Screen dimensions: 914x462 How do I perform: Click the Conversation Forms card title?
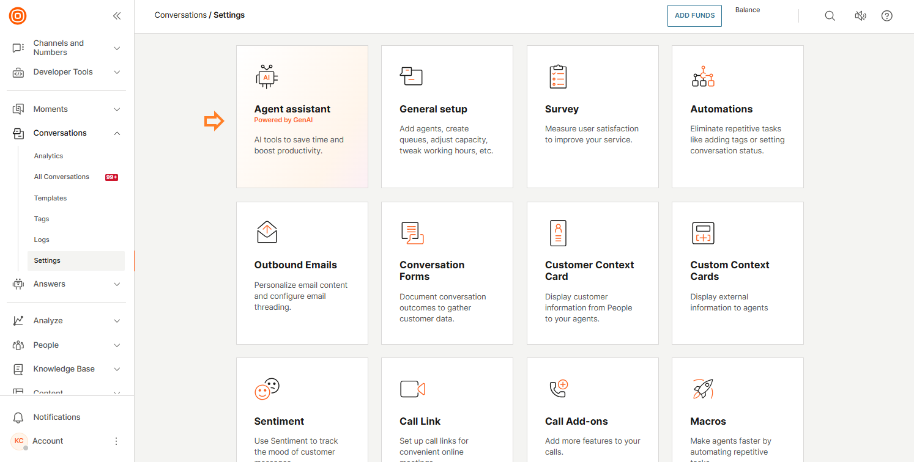[432, 271]
